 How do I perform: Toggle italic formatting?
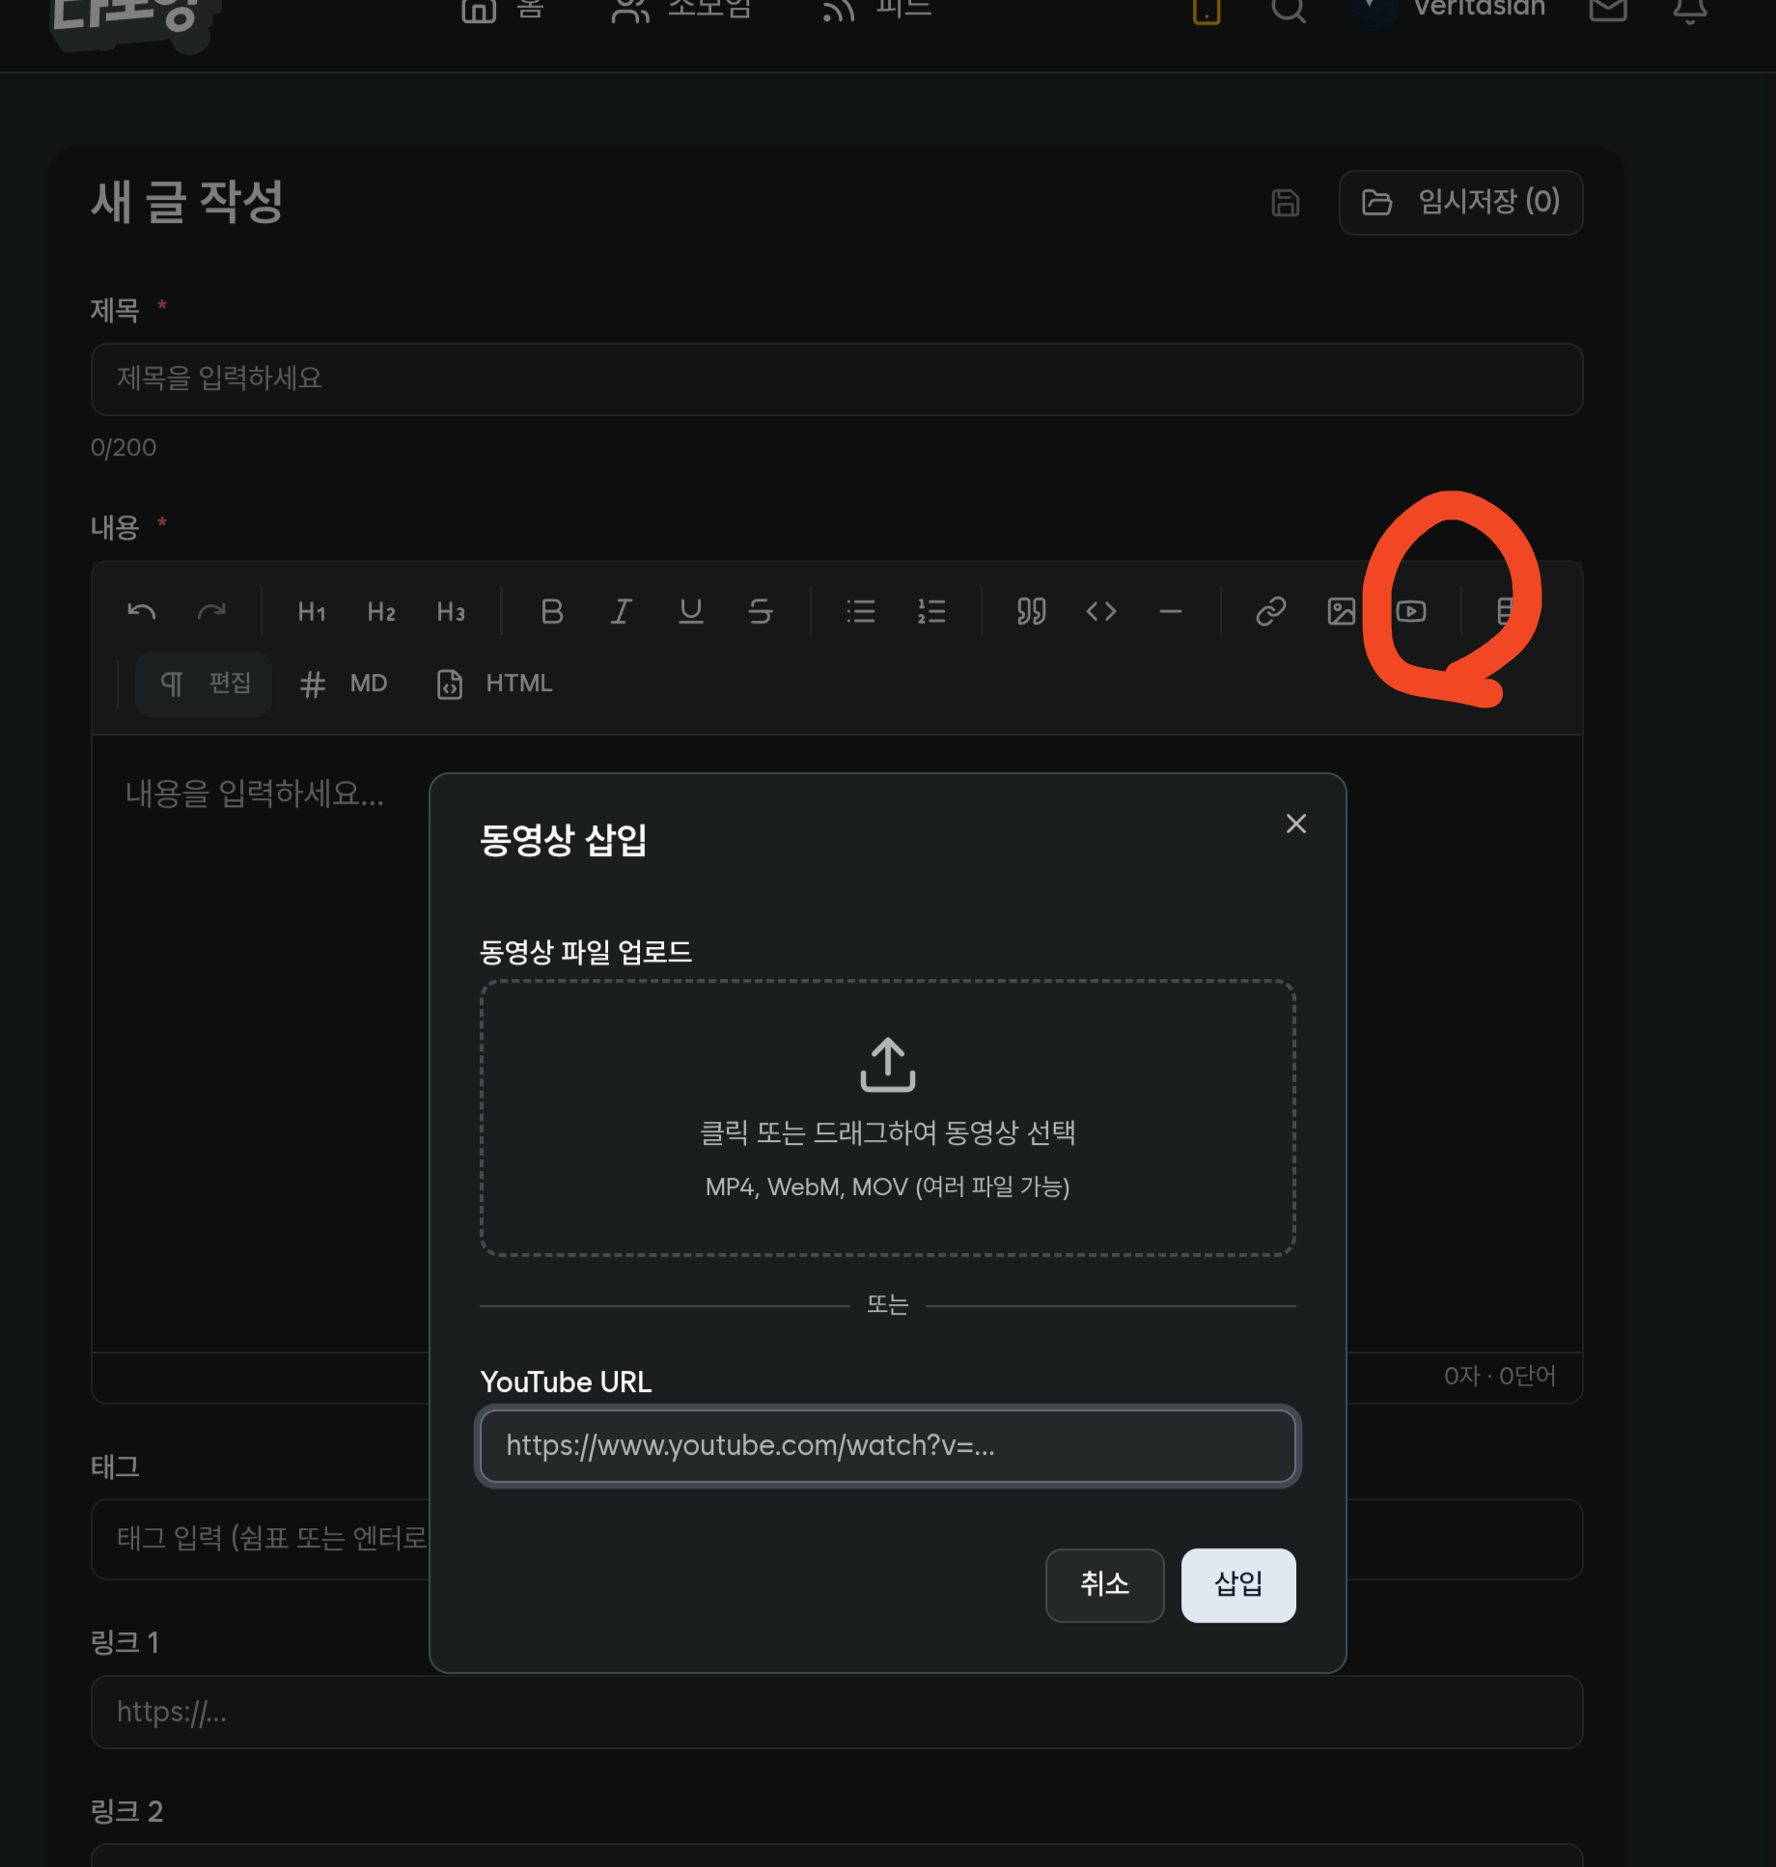pyautogui.click(x=621, y=611)
